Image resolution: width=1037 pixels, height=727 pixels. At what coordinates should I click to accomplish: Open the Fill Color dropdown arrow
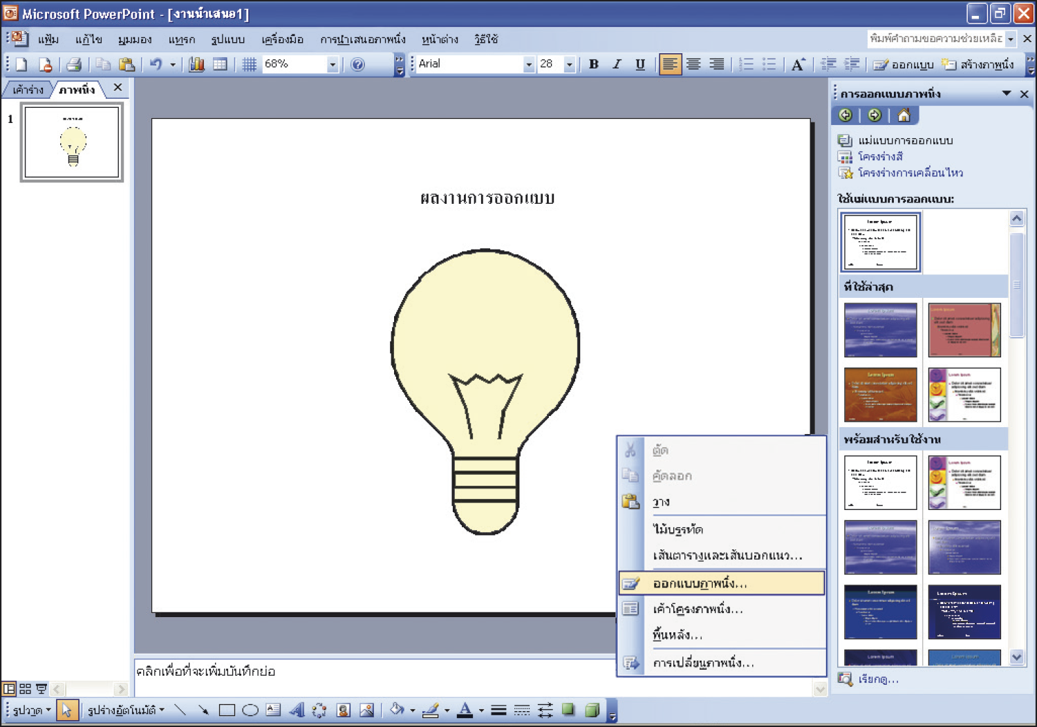click(x=413, y=710)
